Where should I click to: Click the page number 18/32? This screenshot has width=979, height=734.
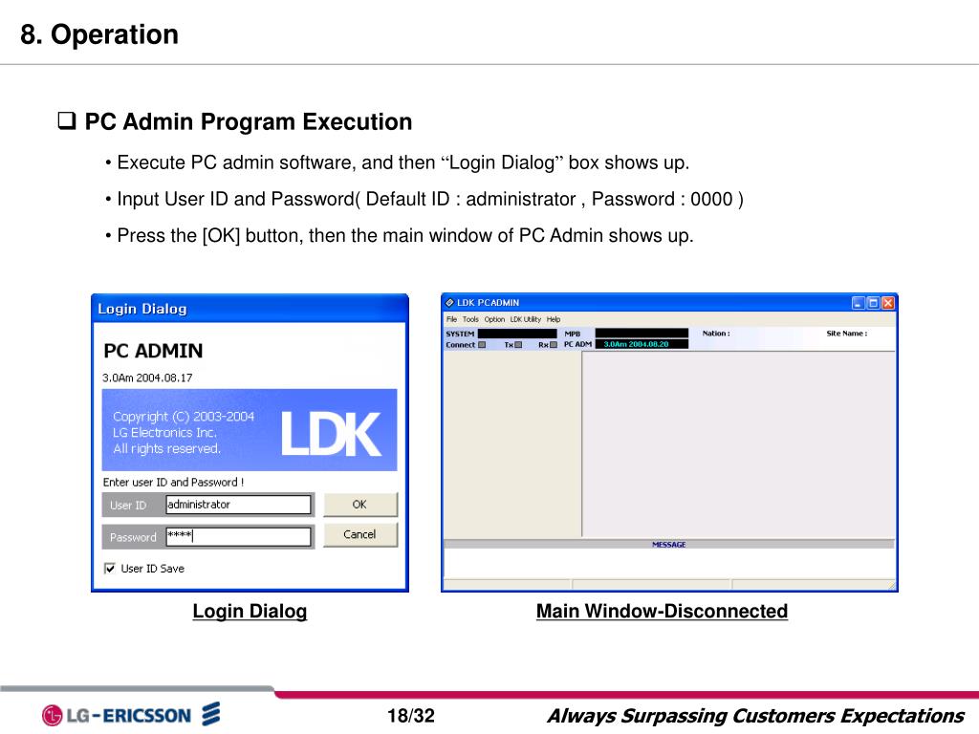click(x=411, y=715)
